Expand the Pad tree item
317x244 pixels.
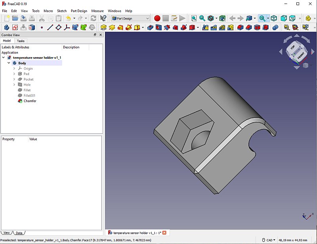point(14,74)
